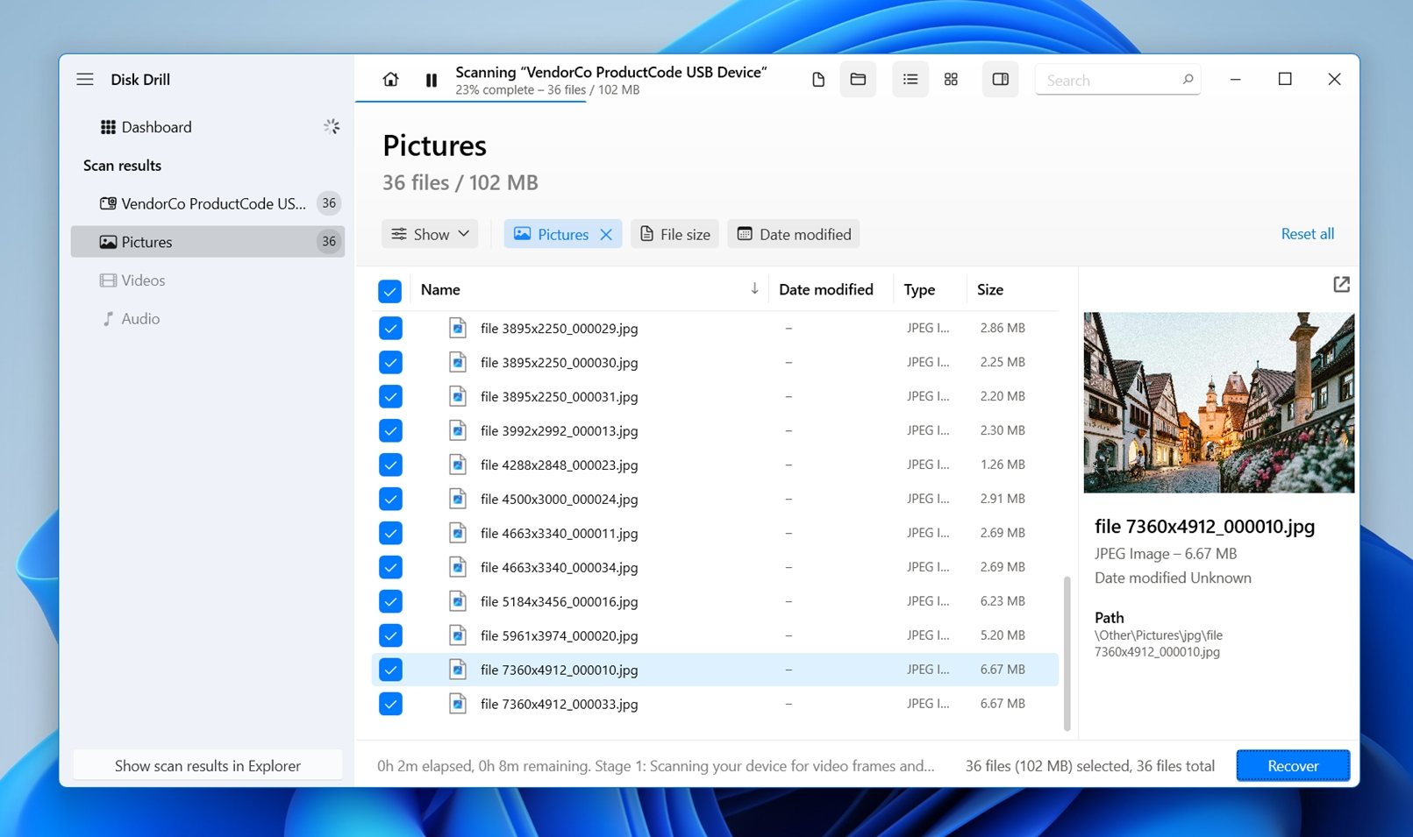The height and width of the screenshot is (837, 1413).
Task: Uncheck file 4663x3340_000034.jpg
Action: [390, 568]
